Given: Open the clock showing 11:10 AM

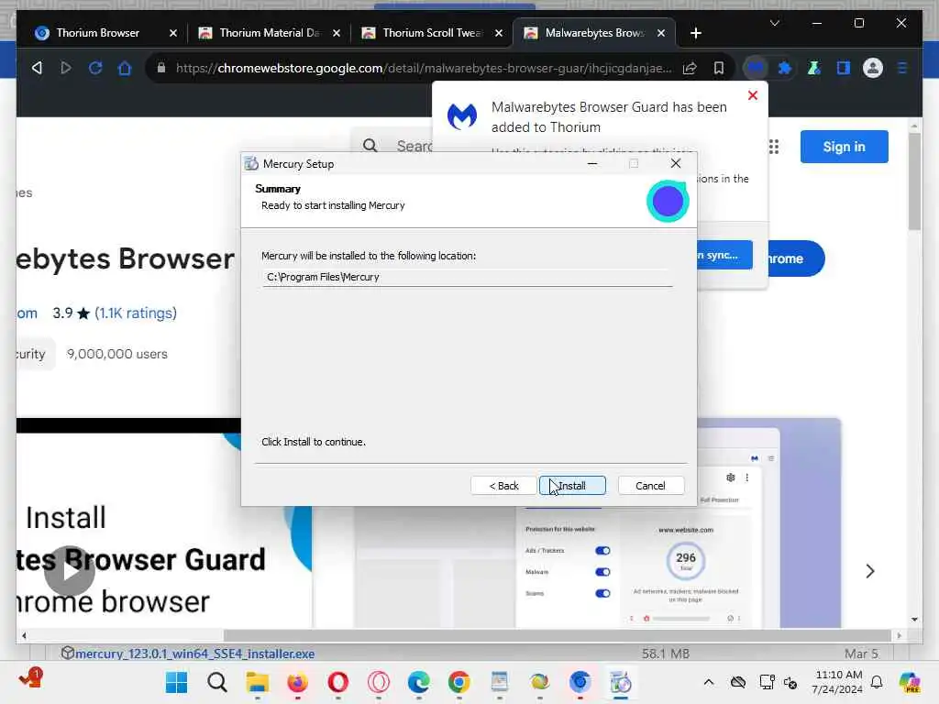Looking at the screenshot, I should coord(838,682).
